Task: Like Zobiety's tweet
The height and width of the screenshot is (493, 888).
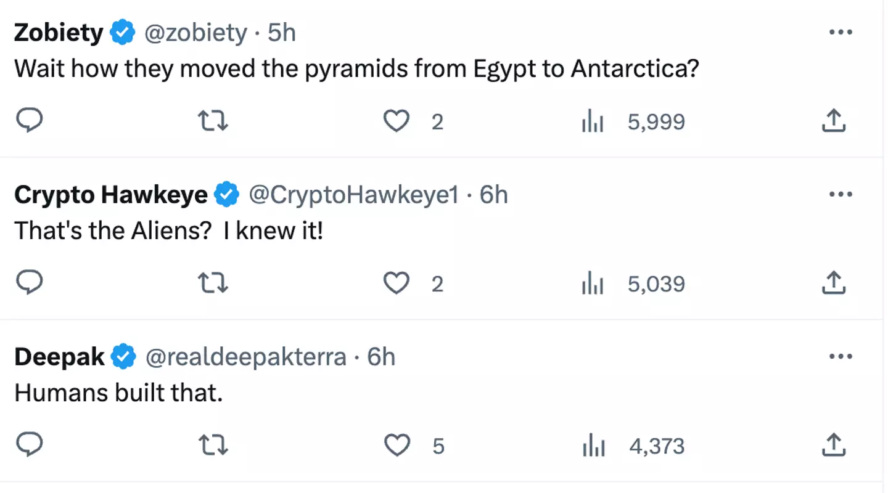Action: (x=397, y=121)
